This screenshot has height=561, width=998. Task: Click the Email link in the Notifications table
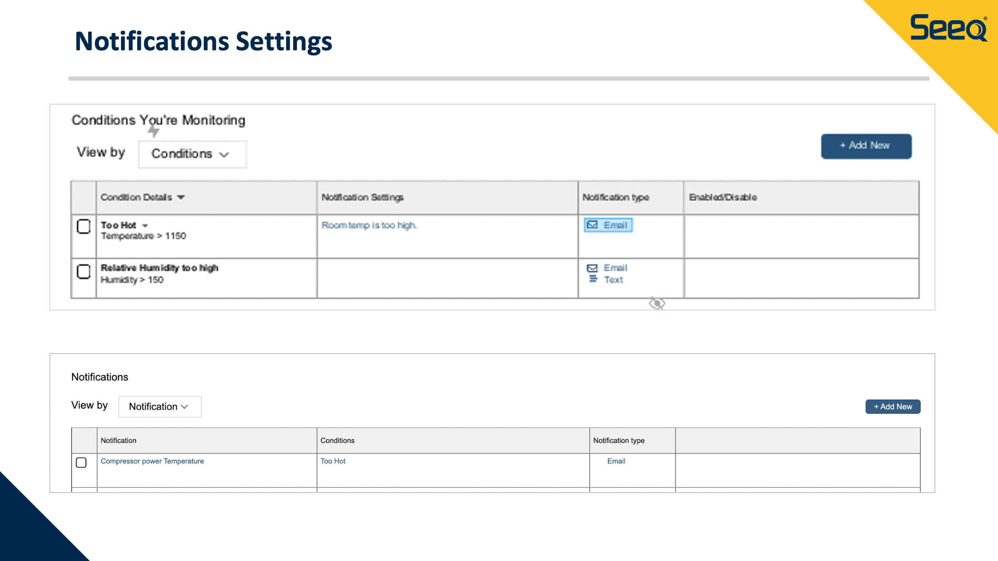click(616, 461)
